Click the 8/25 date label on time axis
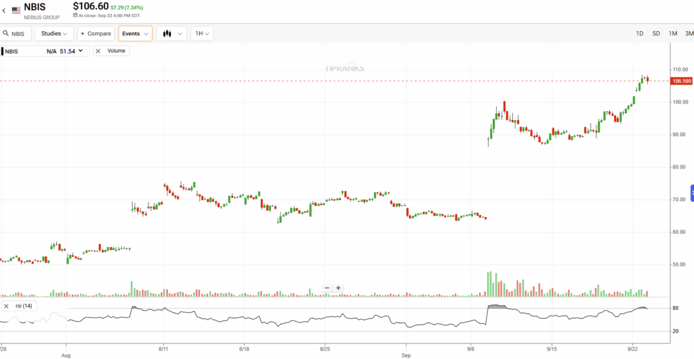Screen dimensions: 694x359 (325, 348)
